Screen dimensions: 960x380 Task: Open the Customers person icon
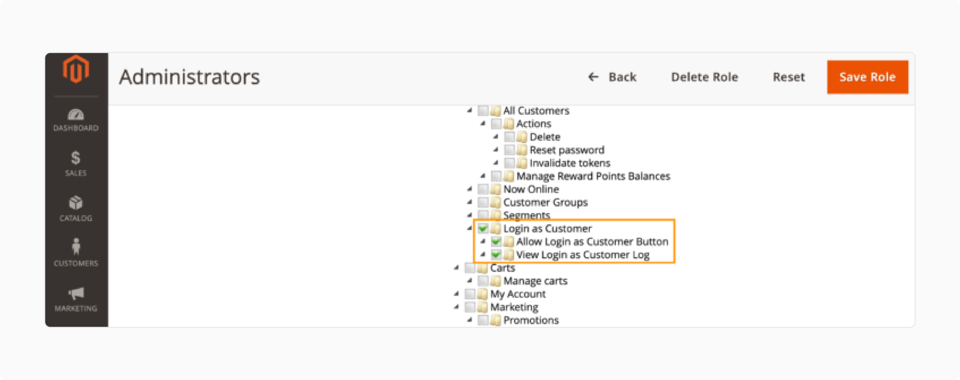[76, 247]
